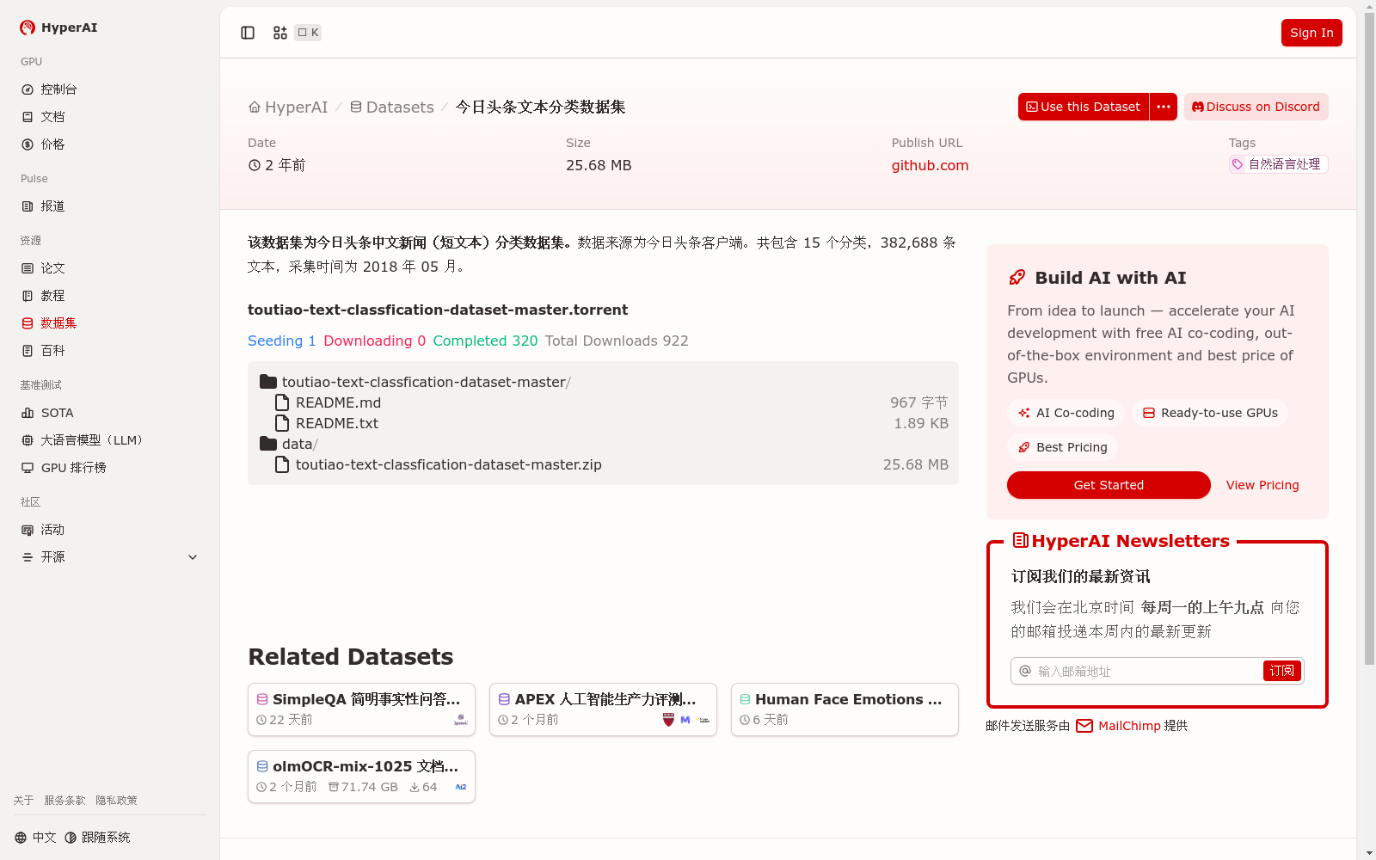Click the Discord logo icon
Viewport: 1376px width, 860px height.
[x=1198, y=107]
